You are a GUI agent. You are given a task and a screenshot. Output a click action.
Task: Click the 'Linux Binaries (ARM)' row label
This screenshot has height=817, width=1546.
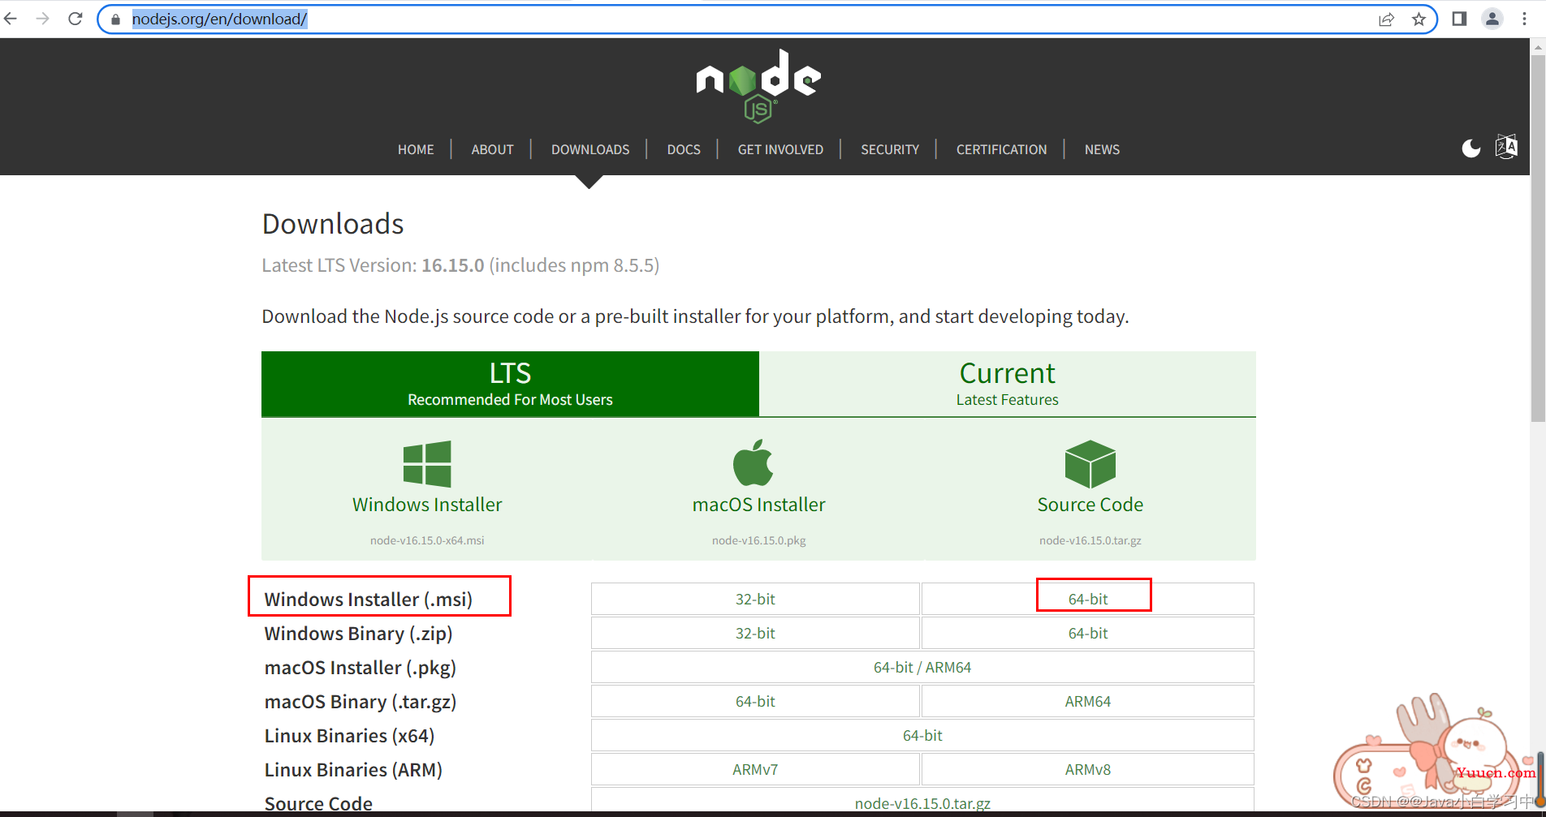(x=353, y=769)
